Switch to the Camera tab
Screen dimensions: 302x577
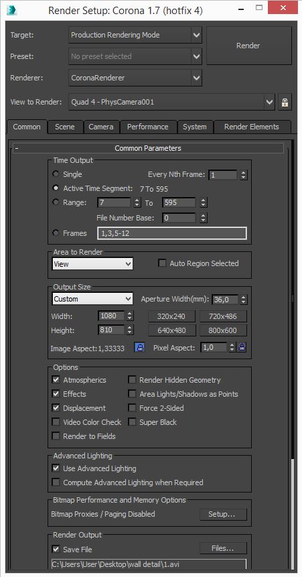click(x=101, y=127)
